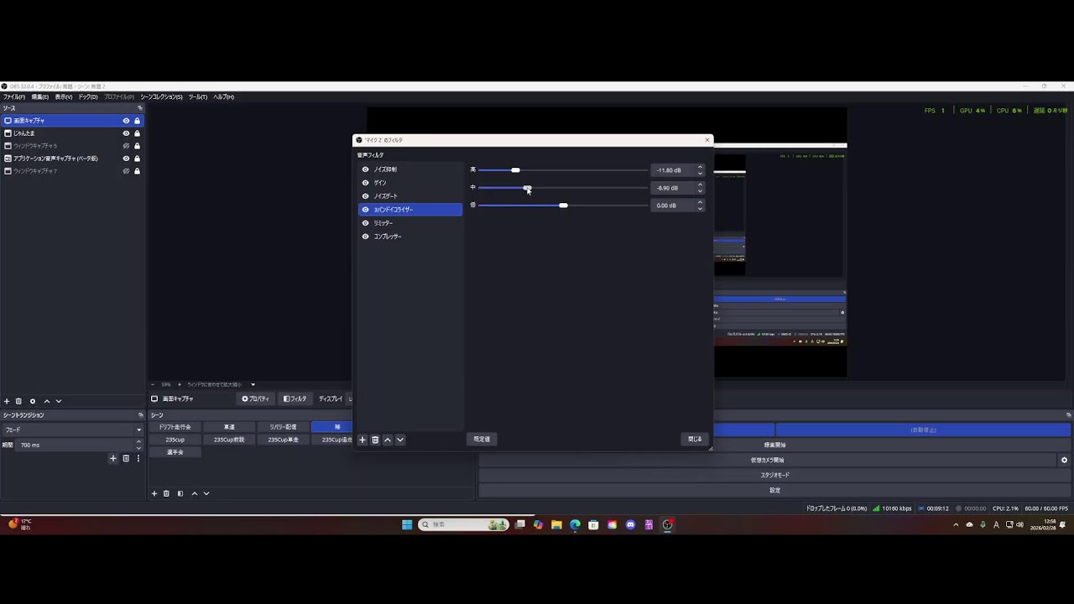Screen dimensions: 1074x604
Task: Expand the system tray hidden icons chevron
Action: pos(956,525)
